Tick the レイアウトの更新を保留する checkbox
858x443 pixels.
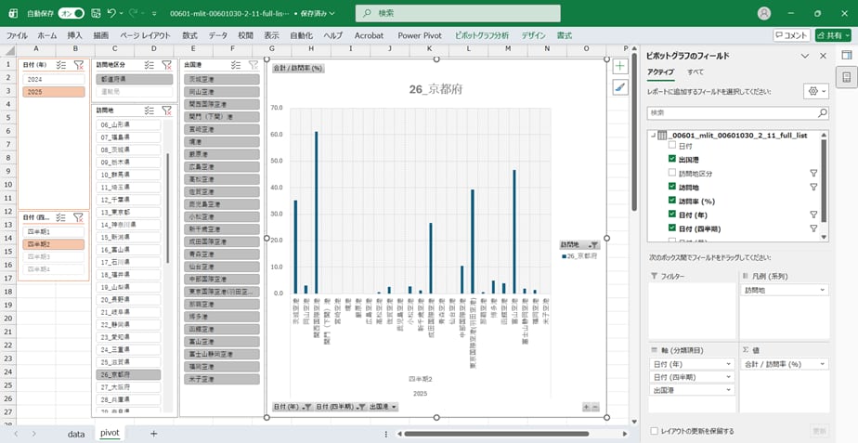coord(655,431)
